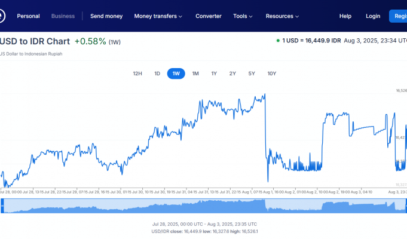Select the 1D chart range
Viewport: 407px width, 239px height.
(157, 73)
